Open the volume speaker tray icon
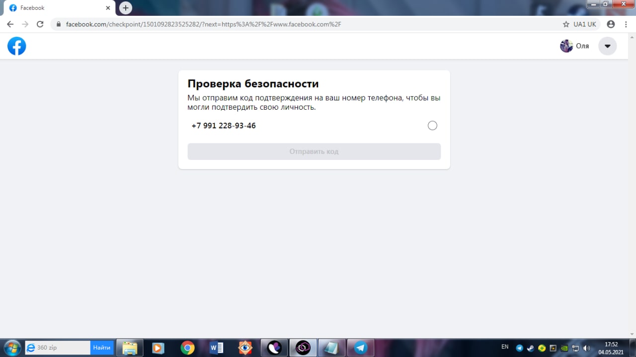The image size is (636, 357). (587, 348)
